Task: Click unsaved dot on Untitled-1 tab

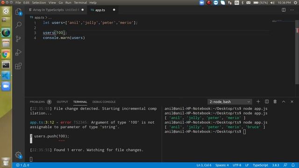Action: [x=83, y=10]
